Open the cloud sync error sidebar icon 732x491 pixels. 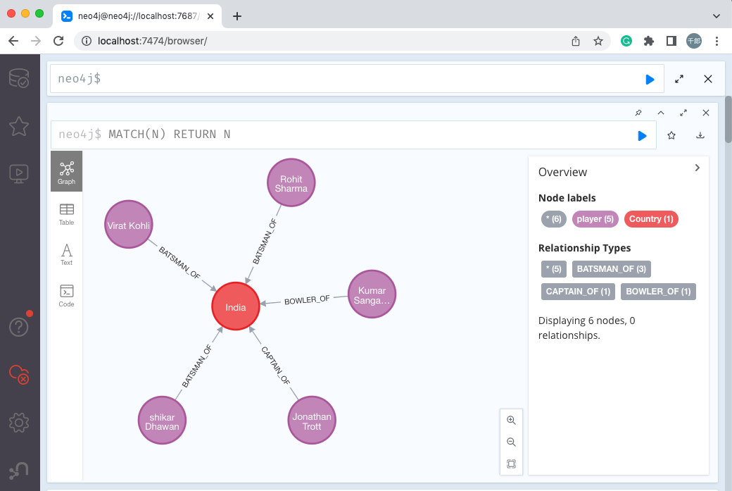click(19, 374)
